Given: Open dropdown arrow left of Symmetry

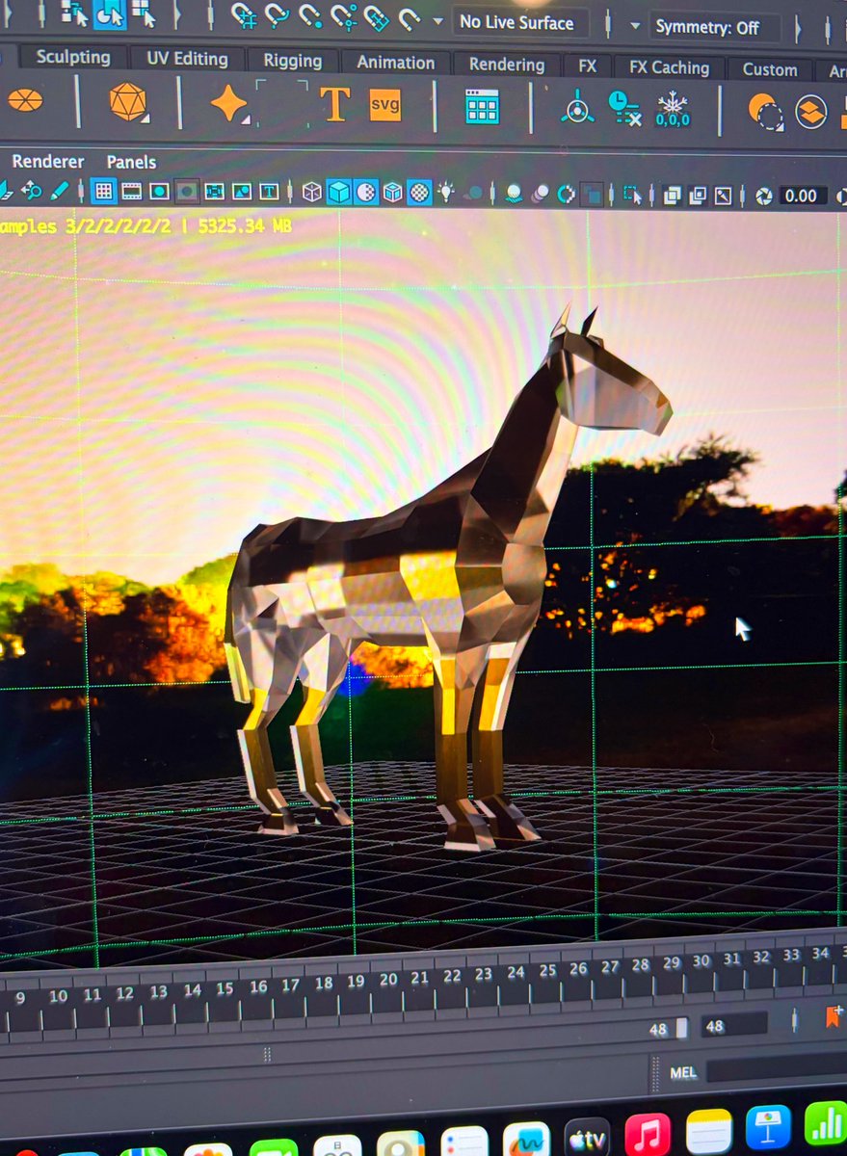Looking at the screenshot, I should (x=636, y=26).
